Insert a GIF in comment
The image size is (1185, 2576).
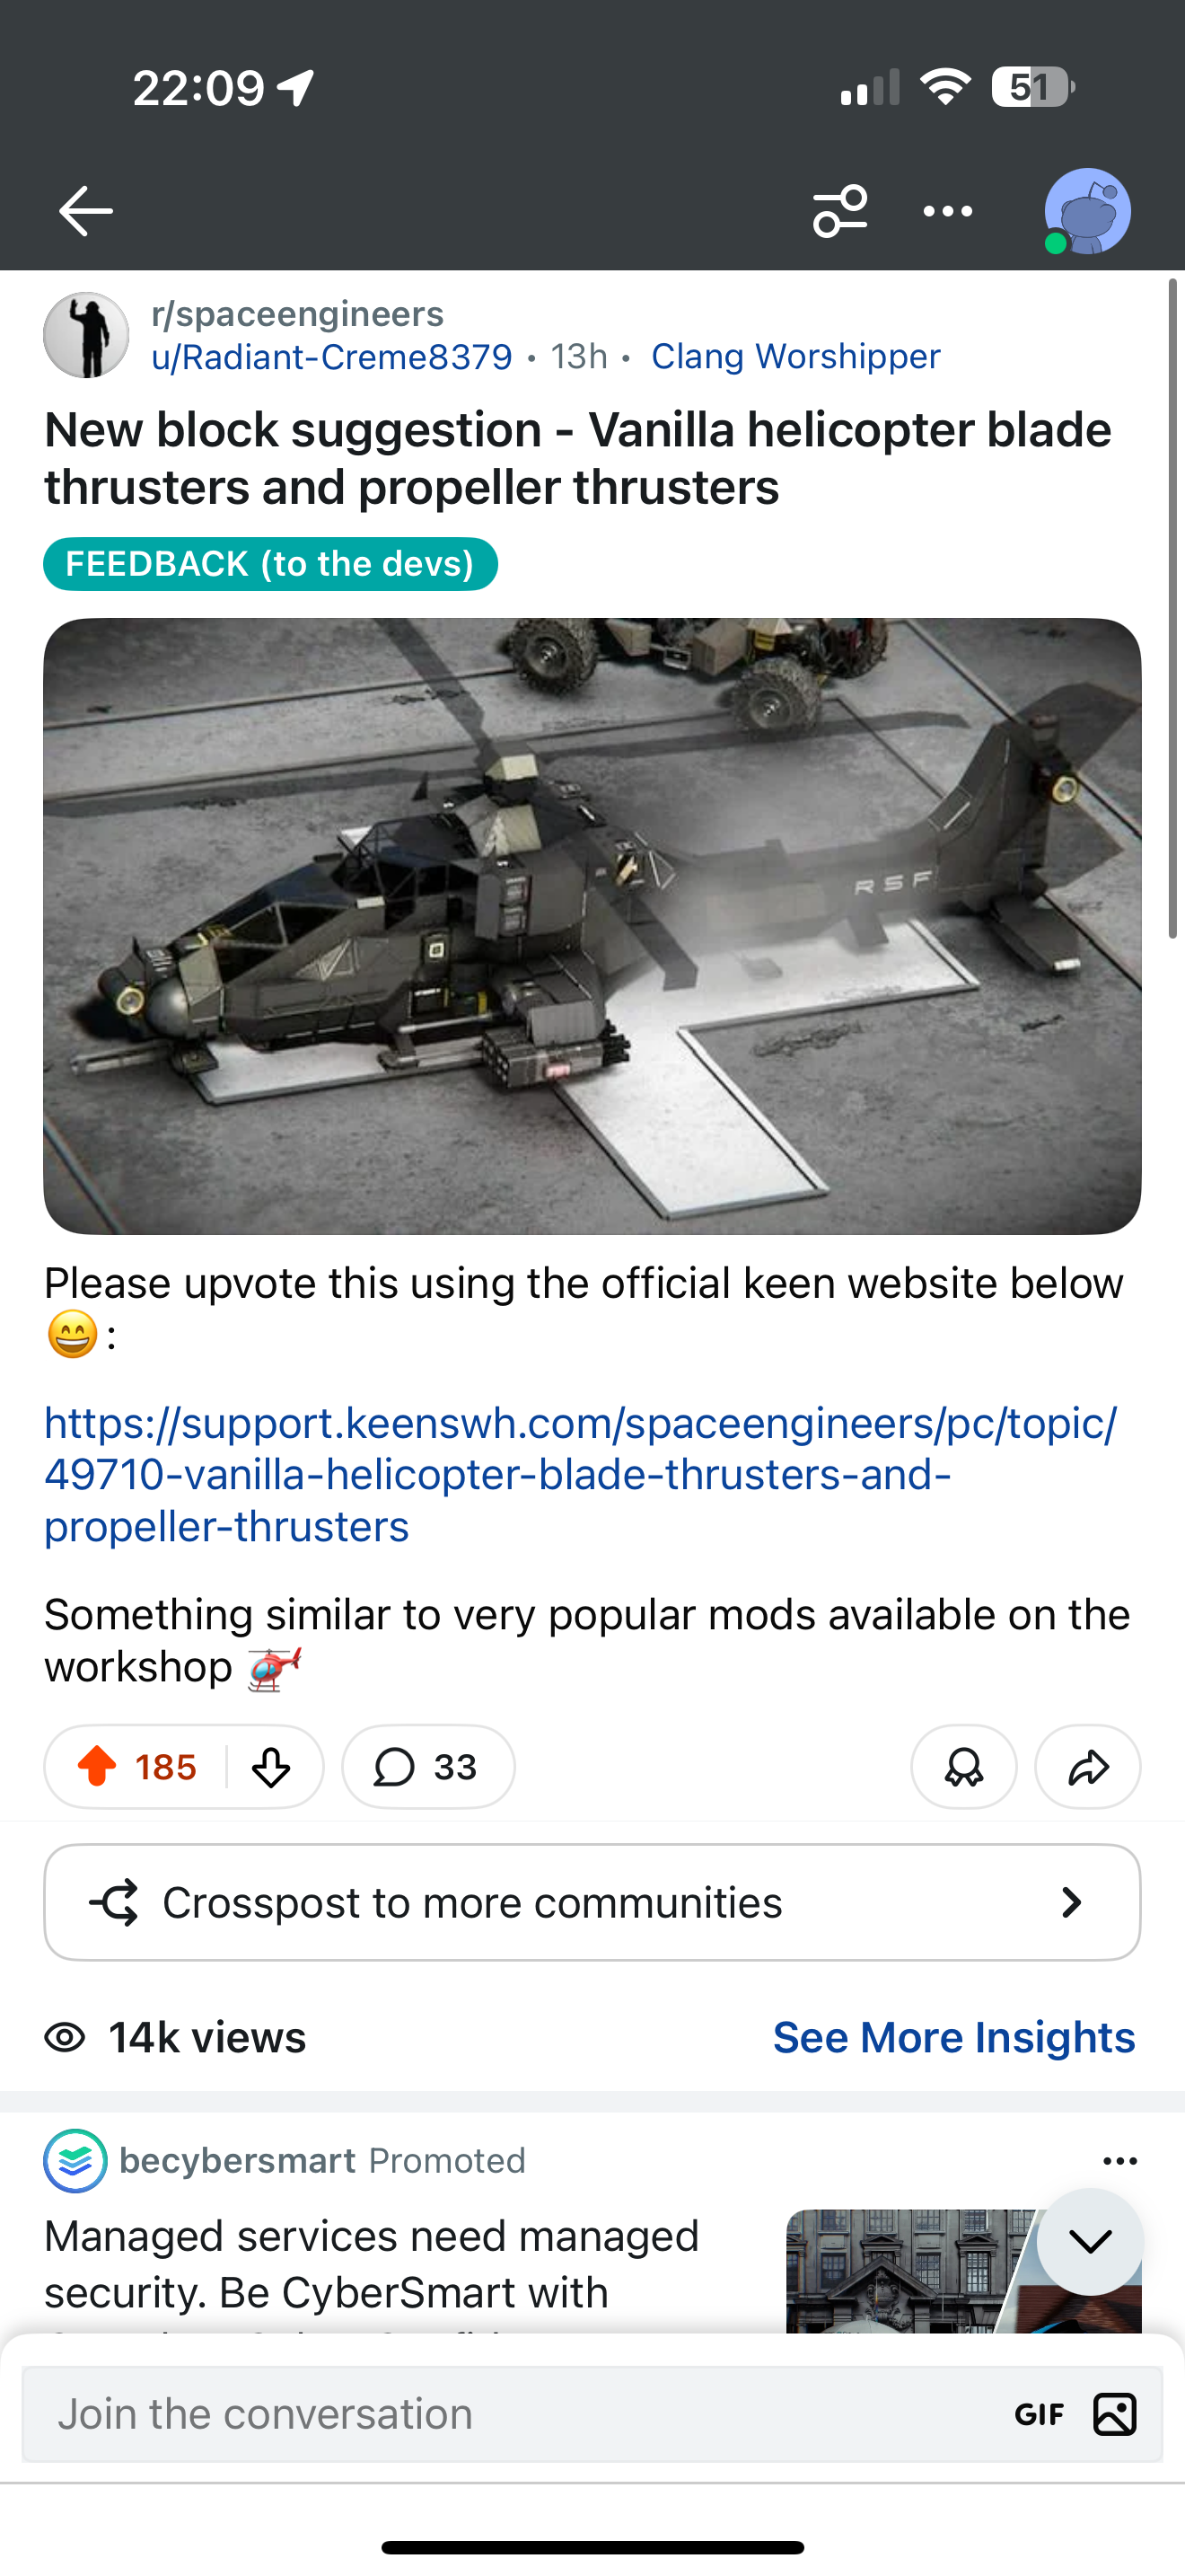click(x=1040, y=2415)
